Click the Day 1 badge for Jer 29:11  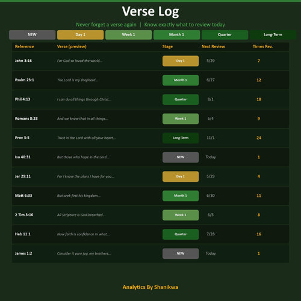tap(181, 176)
